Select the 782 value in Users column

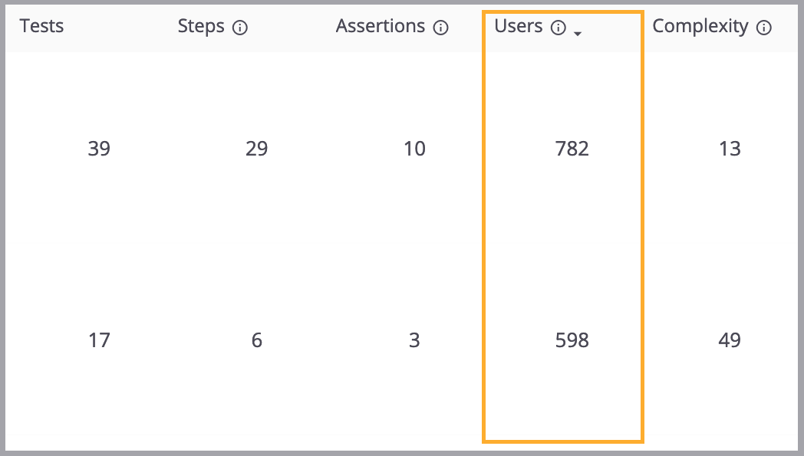tap(572, 149)
